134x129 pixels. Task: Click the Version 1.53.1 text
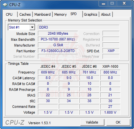[39, 123]
